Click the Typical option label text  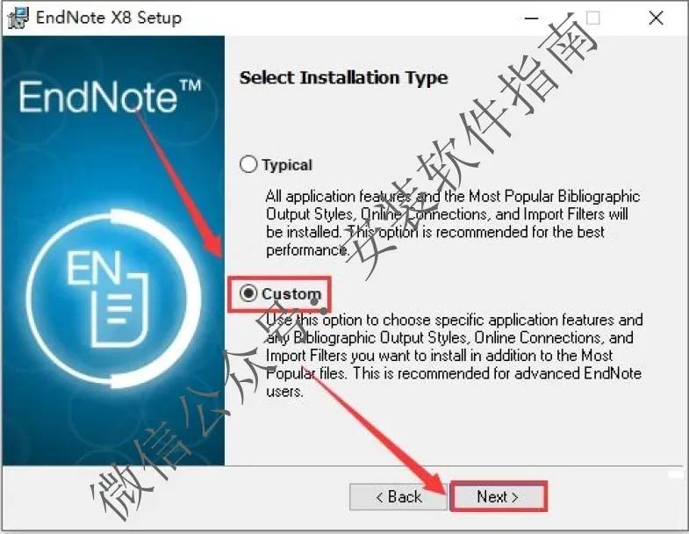pos(287,165)
